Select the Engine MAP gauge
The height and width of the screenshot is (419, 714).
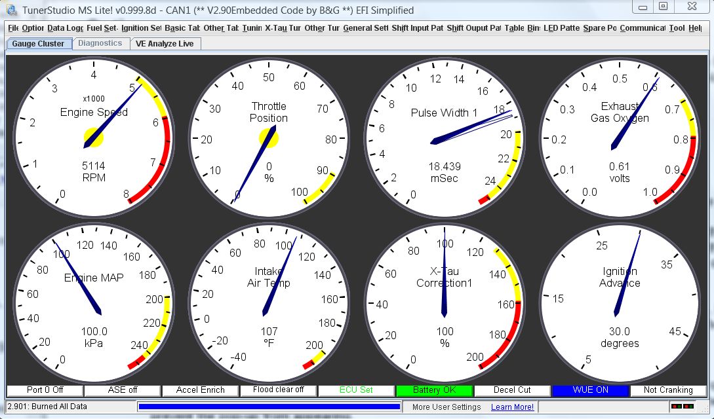pyautogui.click(x=92, y=301)
